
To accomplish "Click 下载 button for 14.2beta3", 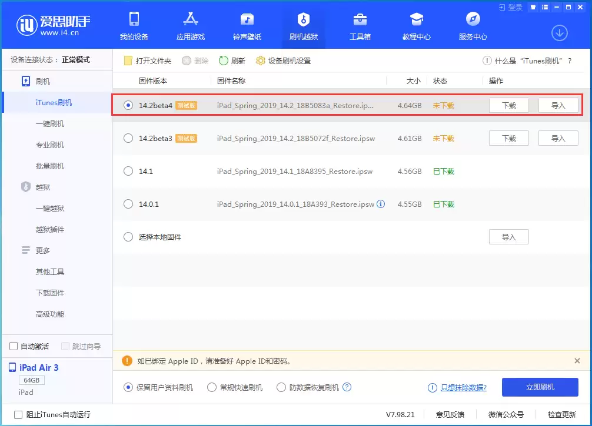I will (x=508, y=138).
